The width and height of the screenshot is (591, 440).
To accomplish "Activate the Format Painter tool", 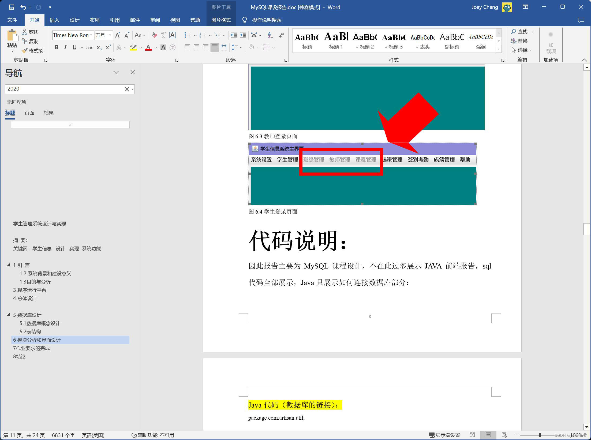I will (x=33, y=51).
